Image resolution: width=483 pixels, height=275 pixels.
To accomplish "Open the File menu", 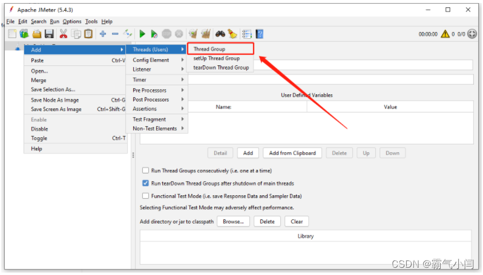I will click(x=10, y=22).
